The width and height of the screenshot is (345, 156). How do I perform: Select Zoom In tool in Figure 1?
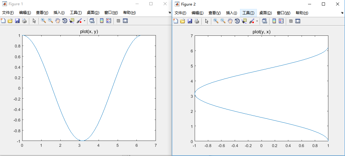[x=43, y=21]
